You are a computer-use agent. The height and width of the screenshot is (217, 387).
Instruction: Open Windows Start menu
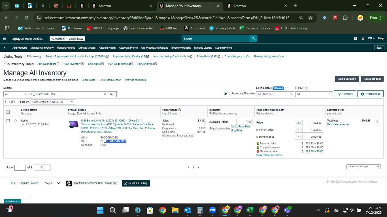[100, 210]
